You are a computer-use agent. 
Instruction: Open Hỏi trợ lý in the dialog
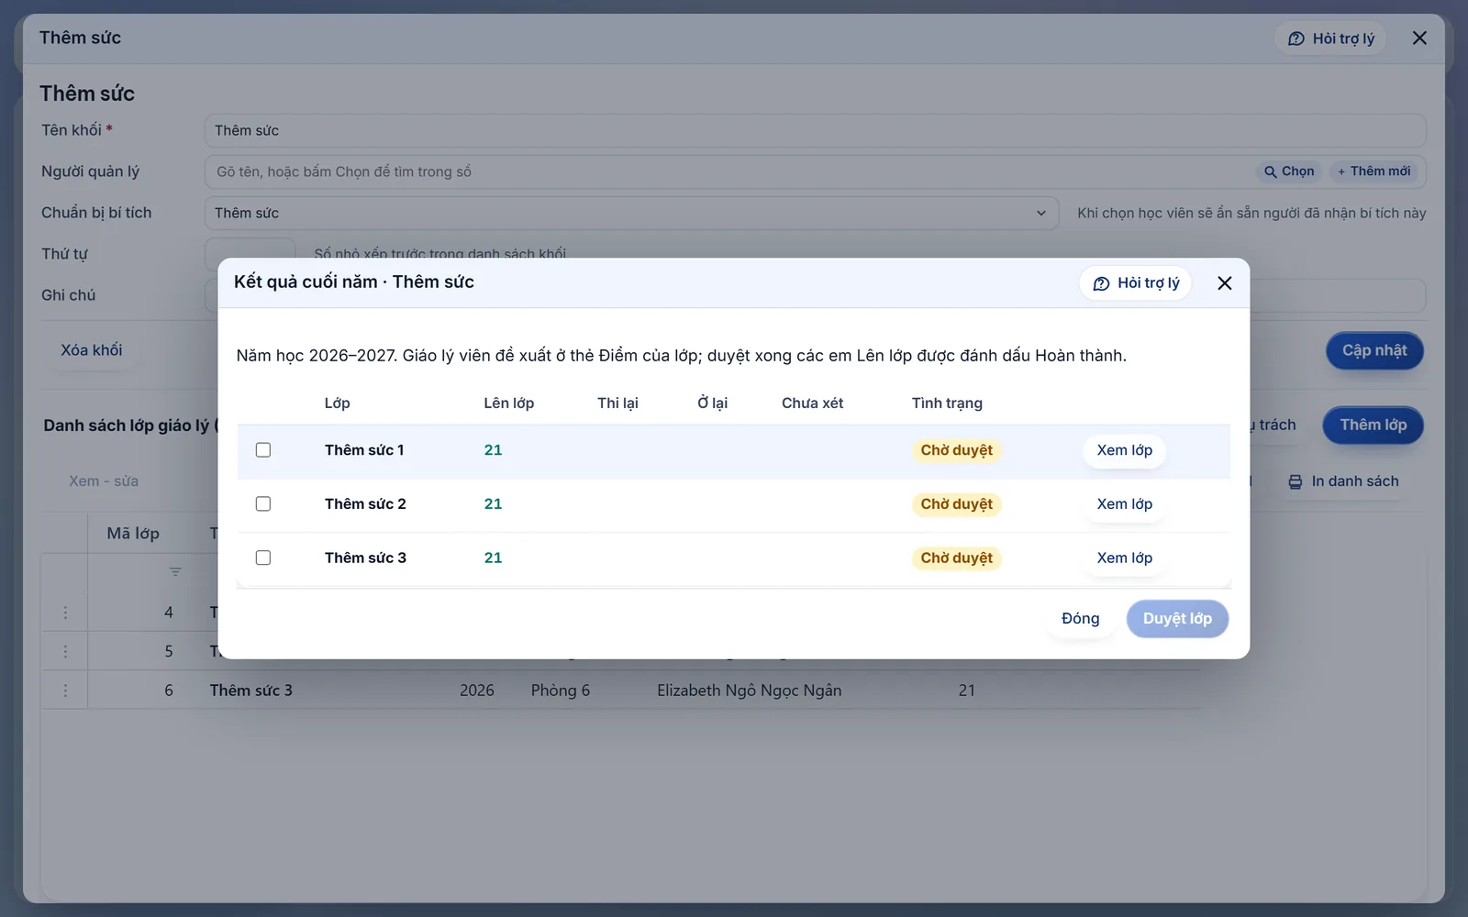click(1136, 283)
